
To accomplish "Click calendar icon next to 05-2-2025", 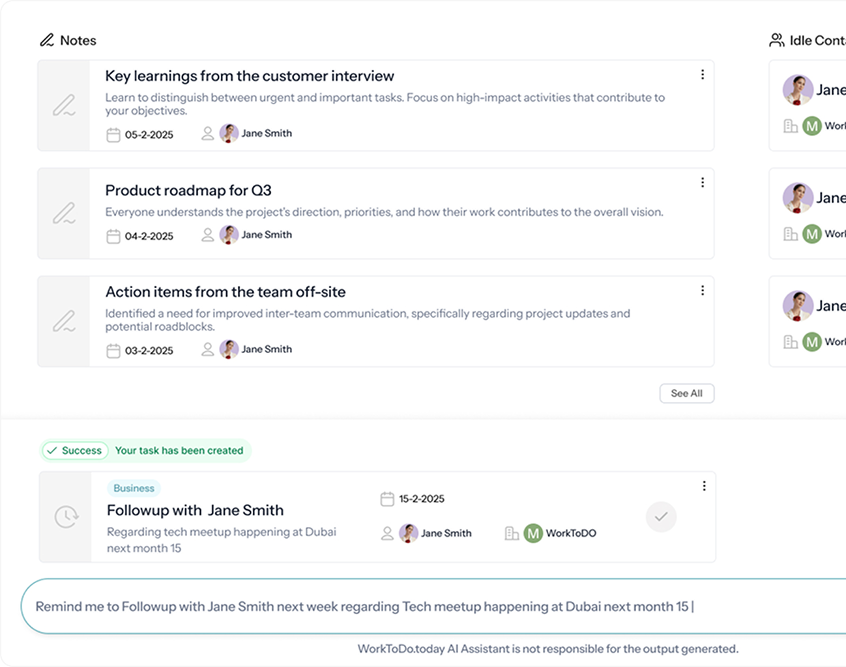I will click(113, 135).
